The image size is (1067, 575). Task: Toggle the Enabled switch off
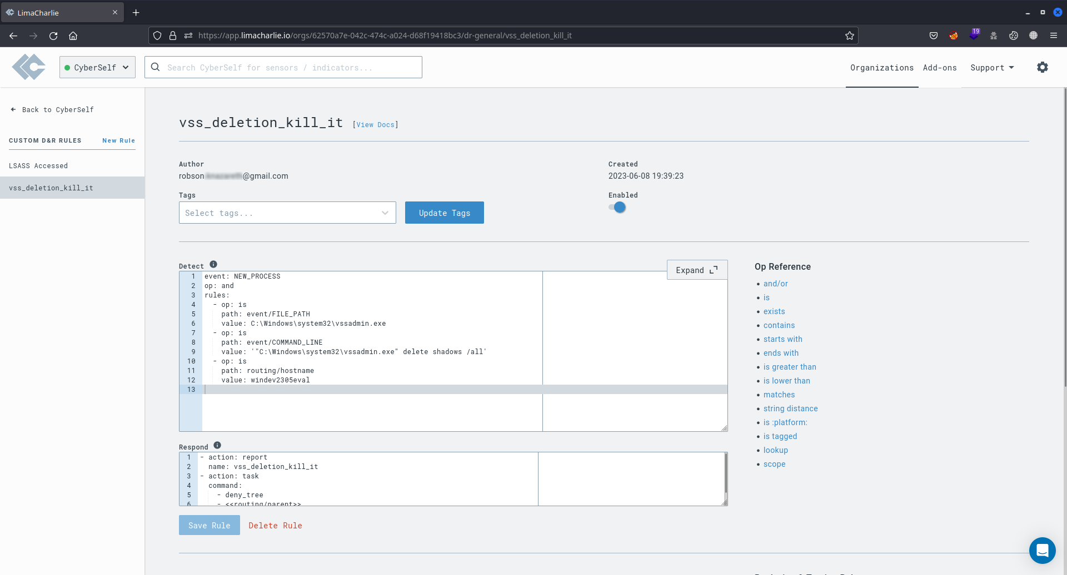617,207
